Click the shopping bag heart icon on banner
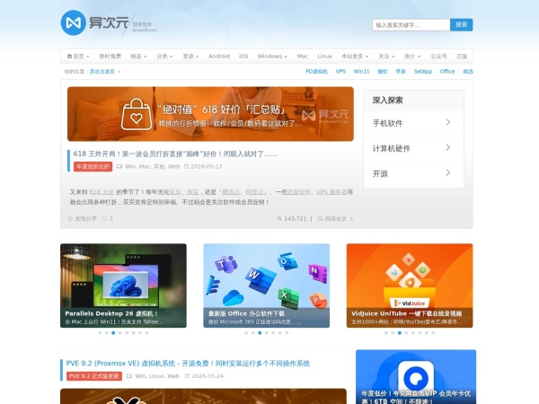The width and height of the screenshot is (539, 404). pyautogui.click(x=137, y=115)
